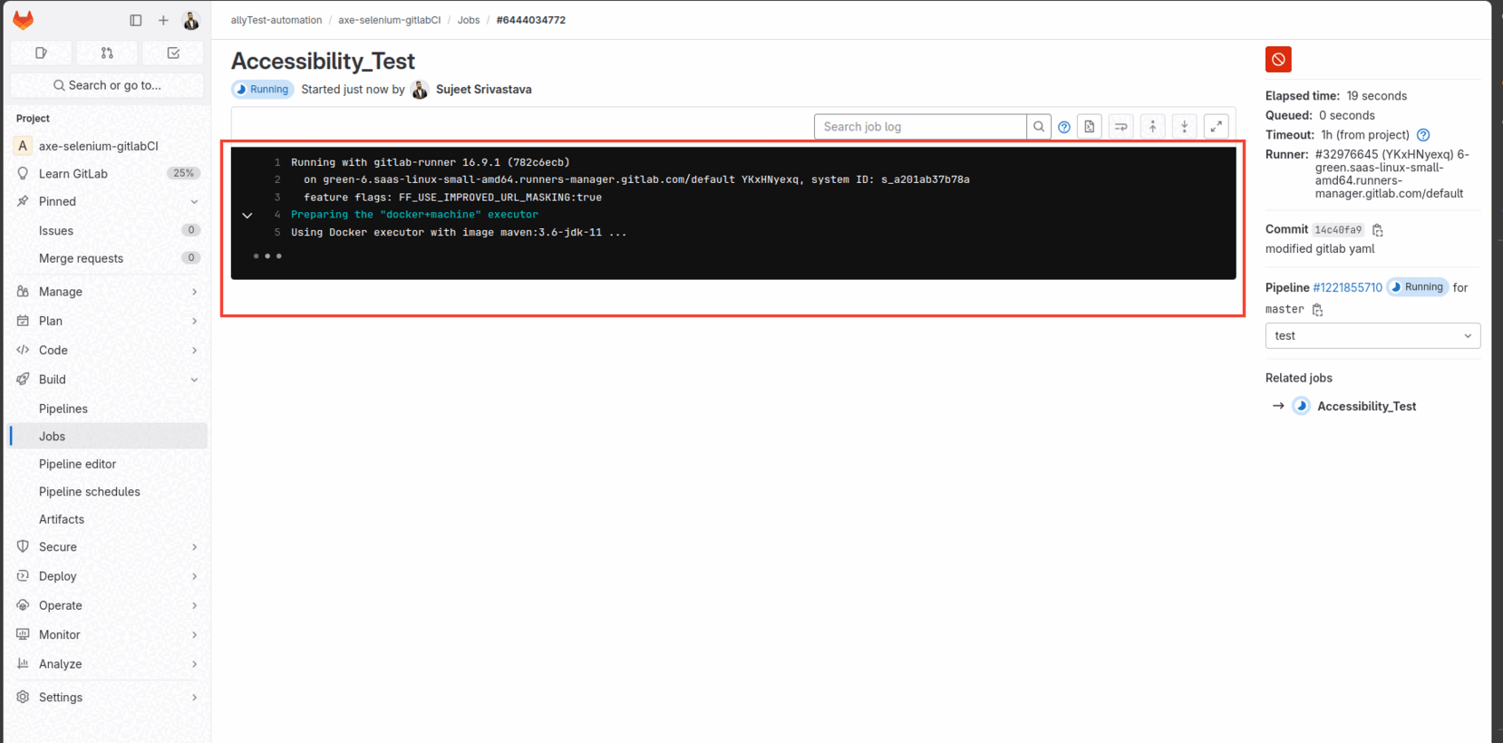Open assigned merge requests shortcut icon
Image resolution: width=1503 pixels, height=743 pixels.
(107, 53)
